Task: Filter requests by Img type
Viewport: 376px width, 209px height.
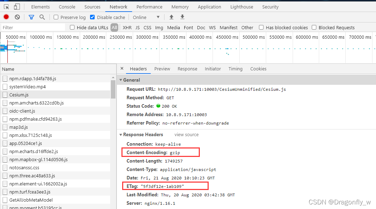Action: (x=159, y=28)
